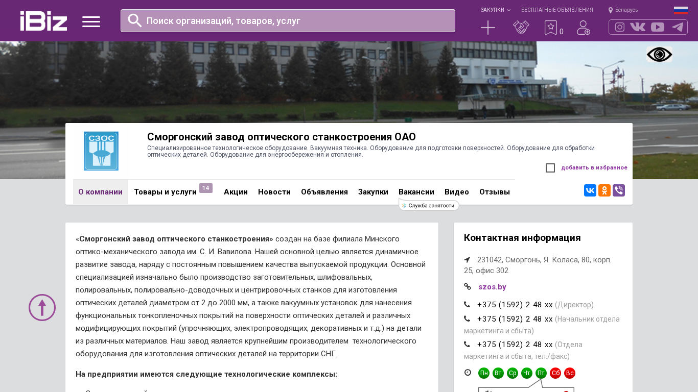Image resolution: width=698 pixels, height=392 pixels.
Task: Check the добавить в избранное checkbox
Action: pos(550,168)
